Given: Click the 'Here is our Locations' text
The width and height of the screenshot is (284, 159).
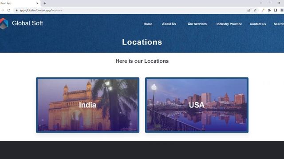Looking at the screenshot, I should (x=142, y=61).
